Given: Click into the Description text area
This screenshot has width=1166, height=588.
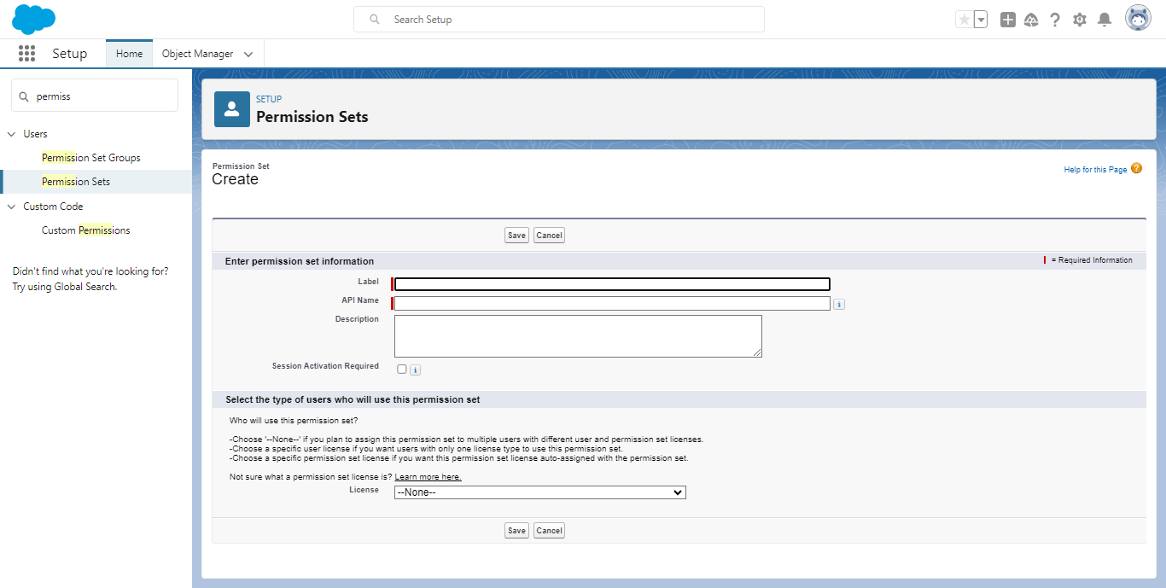Looking at the screenshot, I should (578, 336).
